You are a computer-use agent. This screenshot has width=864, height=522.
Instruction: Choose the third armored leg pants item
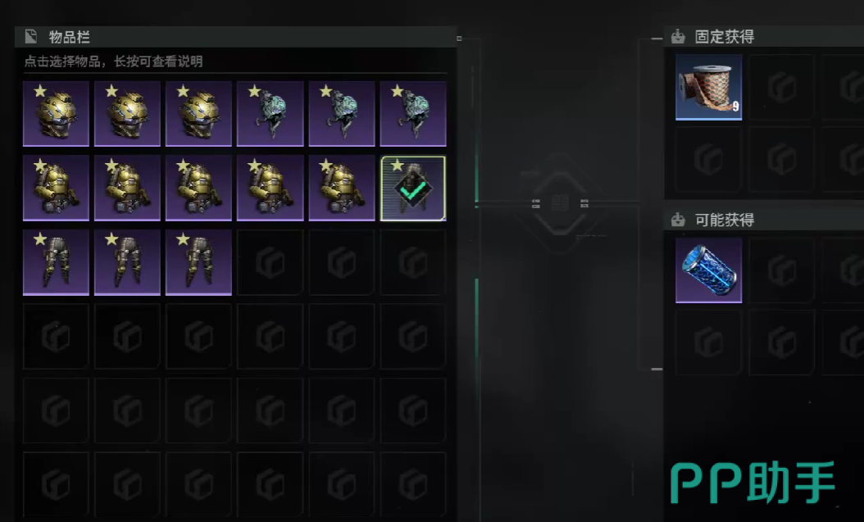[x=198, y=263]
